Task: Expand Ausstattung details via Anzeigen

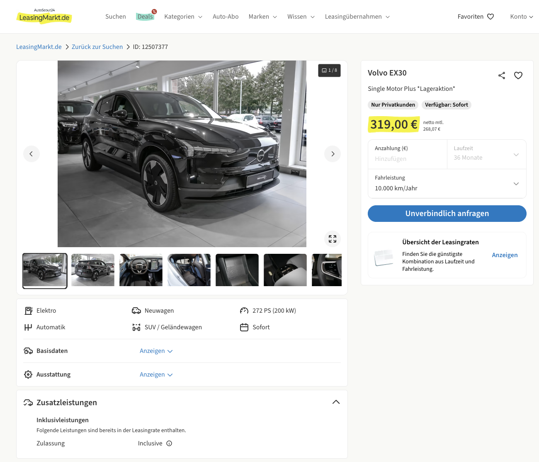Action: click(156, 374)
